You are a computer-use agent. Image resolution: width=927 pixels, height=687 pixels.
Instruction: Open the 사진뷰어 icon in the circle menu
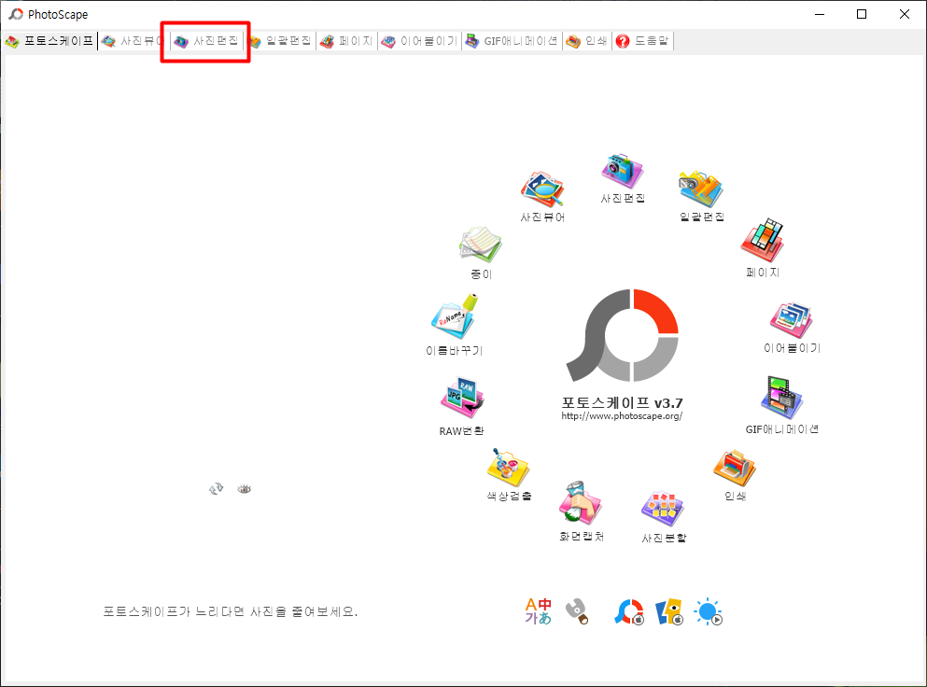[542, 189]
